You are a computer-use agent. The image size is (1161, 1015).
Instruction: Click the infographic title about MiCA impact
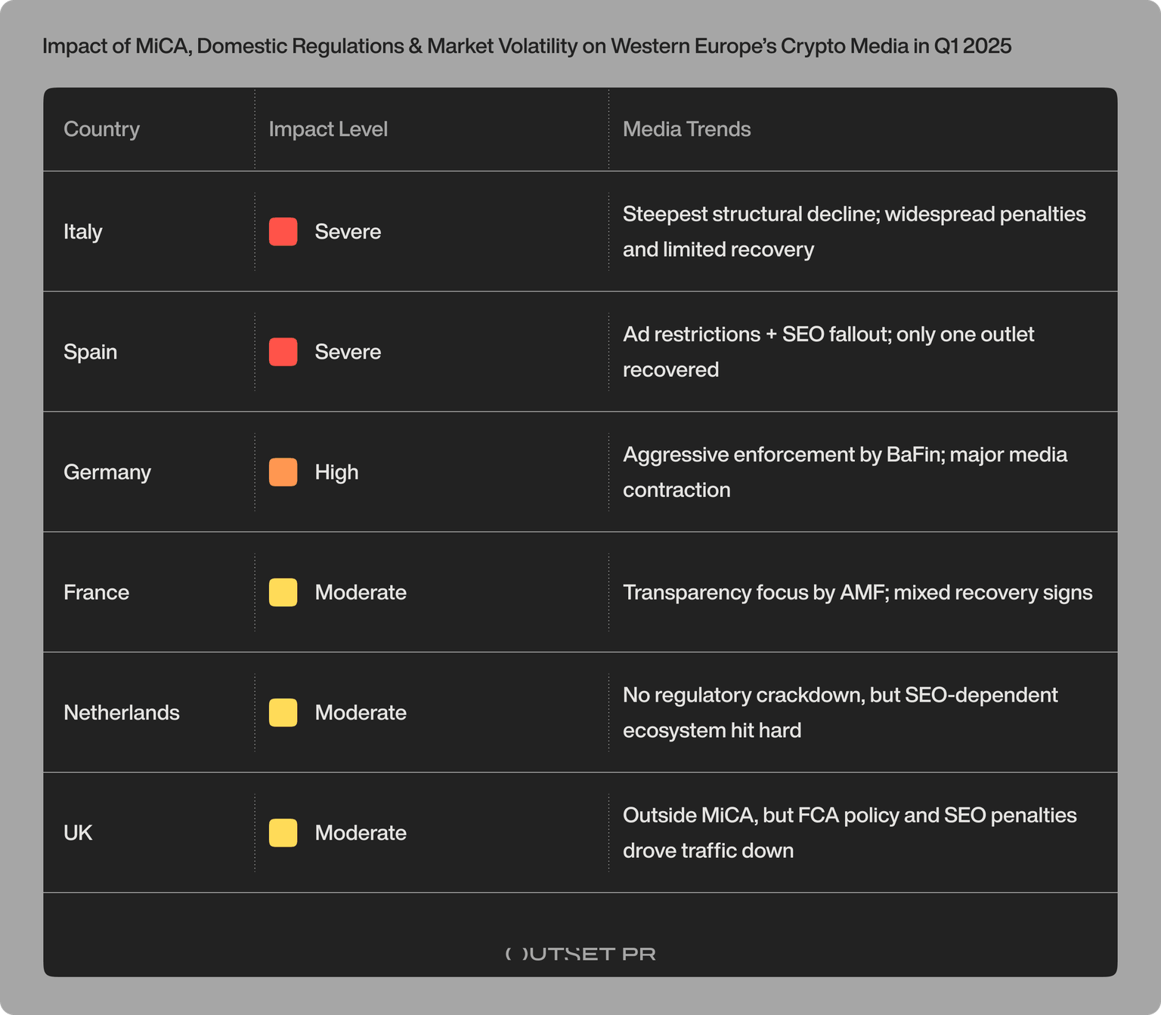pyautogui.click(x=526, y=46)
